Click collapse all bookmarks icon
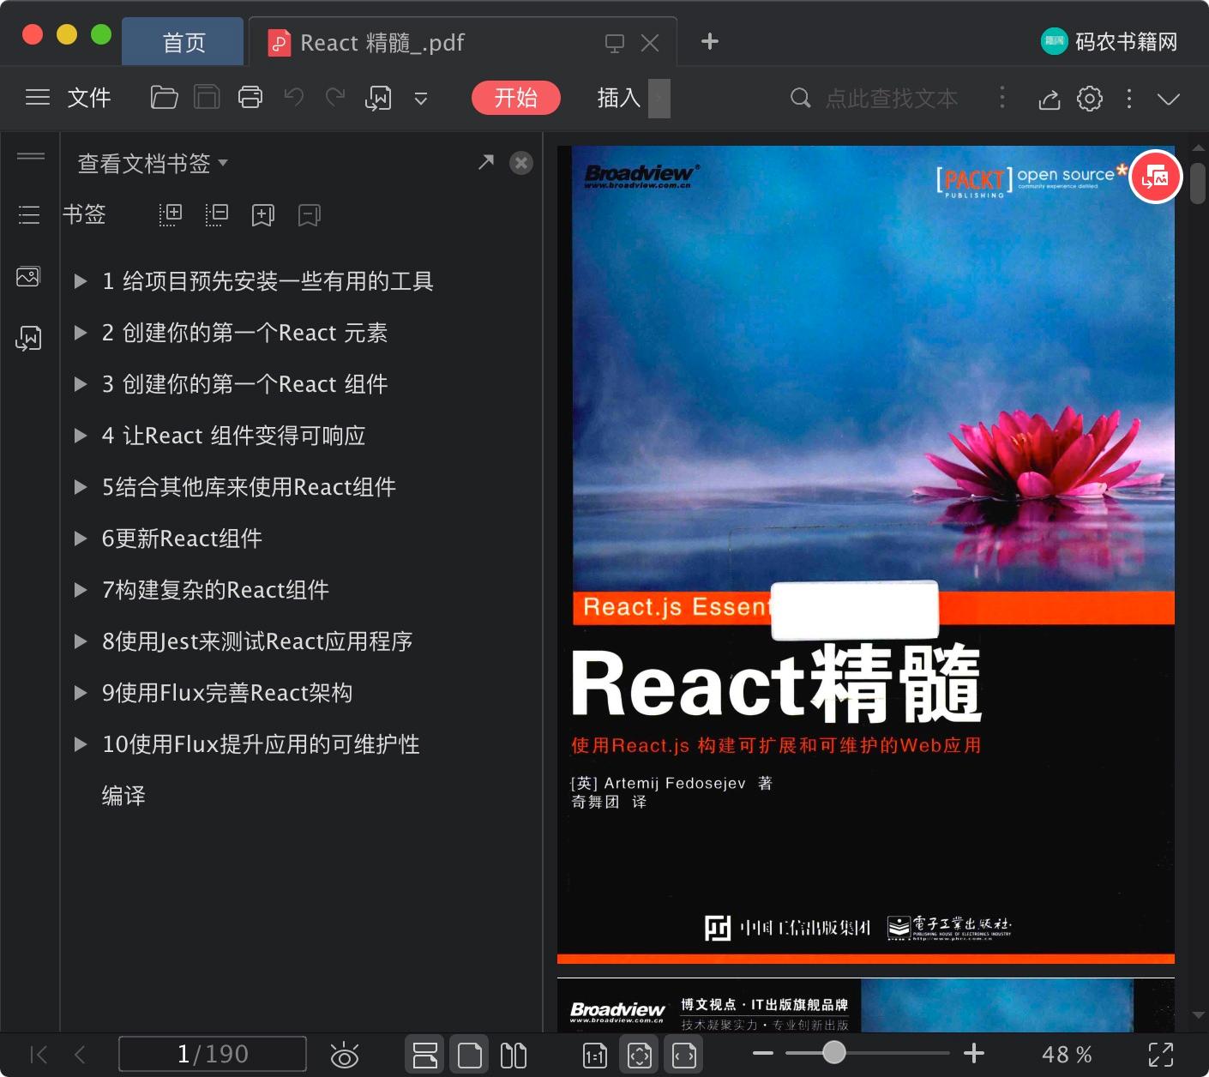Viewport: 1209px width, 1077px height. (217, 215)
